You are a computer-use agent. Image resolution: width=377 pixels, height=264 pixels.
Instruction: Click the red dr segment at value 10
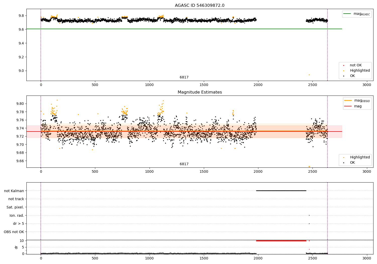[281, 241]
